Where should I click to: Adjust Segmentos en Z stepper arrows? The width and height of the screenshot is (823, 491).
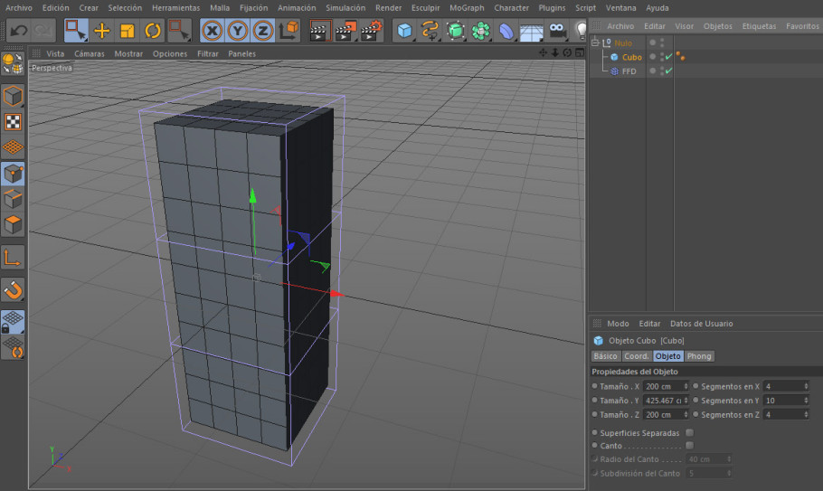point(806,414)
